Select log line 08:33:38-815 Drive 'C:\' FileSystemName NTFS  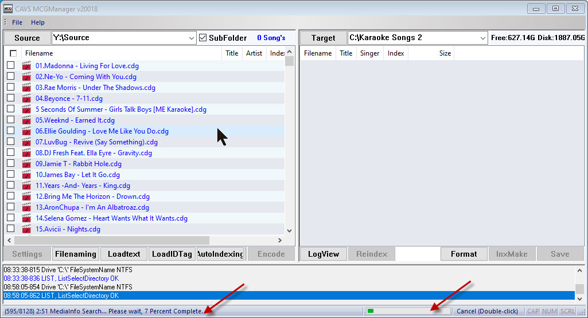coord(289,270)
